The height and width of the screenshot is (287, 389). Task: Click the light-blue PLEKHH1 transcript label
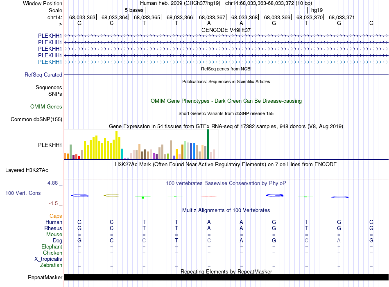[x=50, y=62]
